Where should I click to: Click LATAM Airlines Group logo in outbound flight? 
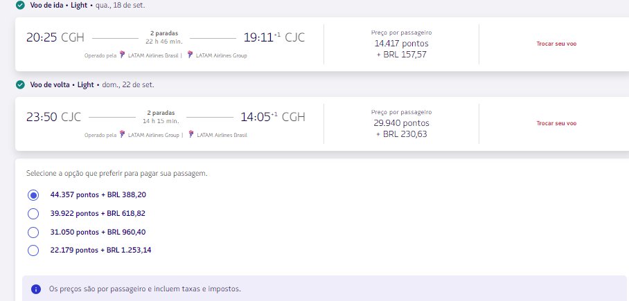coord(191,55)
